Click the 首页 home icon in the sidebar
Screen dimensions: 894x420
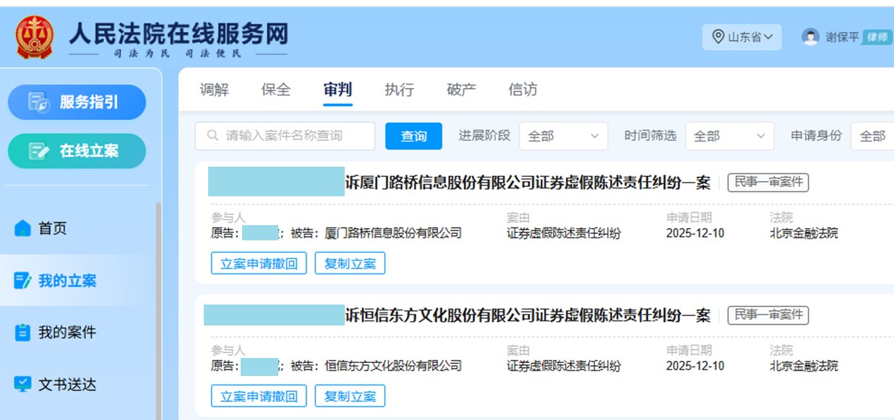[23, 228]
